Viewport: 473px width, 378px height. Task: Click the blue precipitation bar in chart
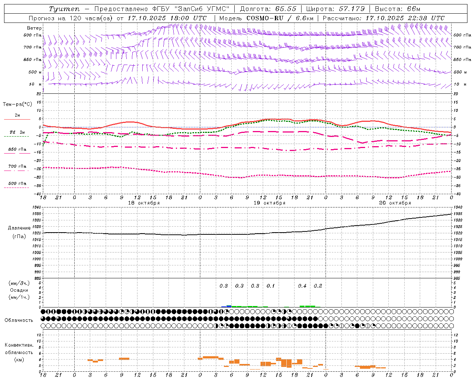point(227,306)
